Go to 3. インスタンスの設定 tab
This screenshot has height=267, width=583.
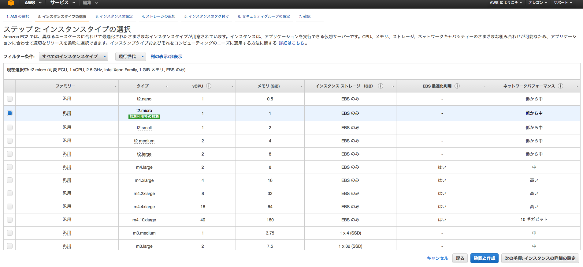pos(114,17)
